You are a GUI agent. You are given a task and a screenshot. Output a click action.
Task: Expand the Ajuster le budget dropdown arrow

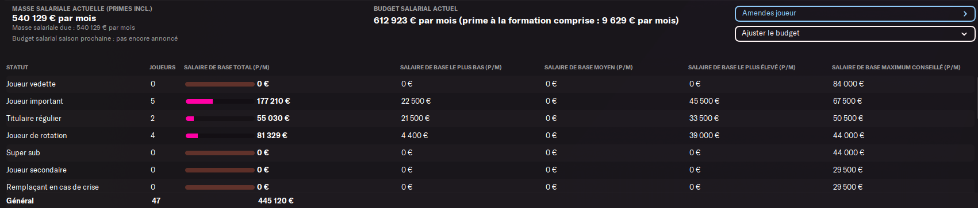(964, 34)
